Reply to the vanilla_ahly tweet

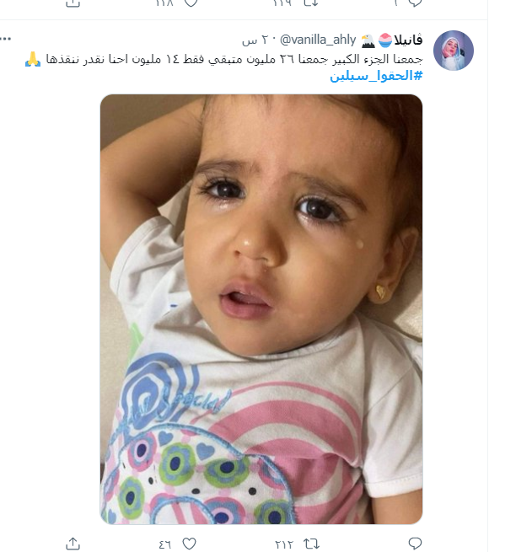coord(415,544)
